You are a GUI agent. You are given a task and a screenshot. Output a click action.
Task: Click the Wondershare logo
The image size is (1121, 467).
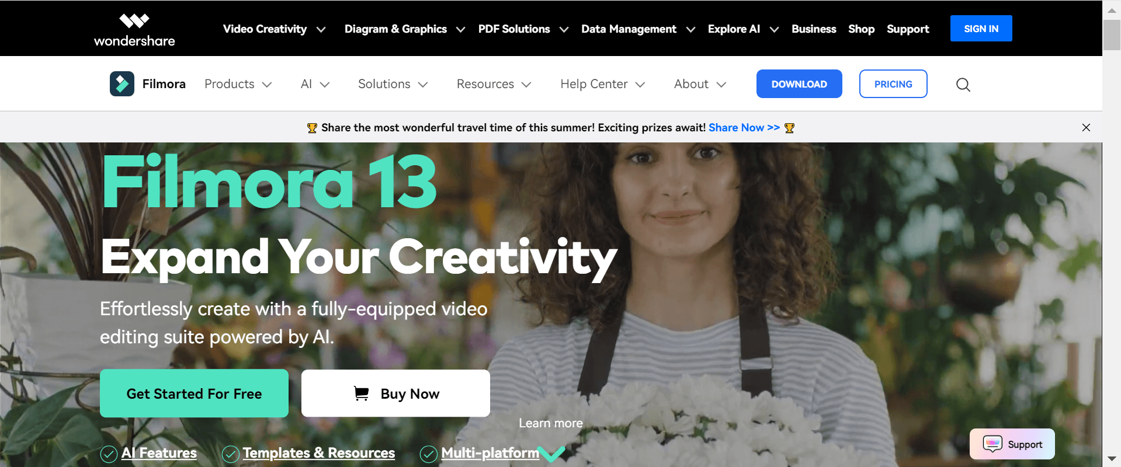134,30
